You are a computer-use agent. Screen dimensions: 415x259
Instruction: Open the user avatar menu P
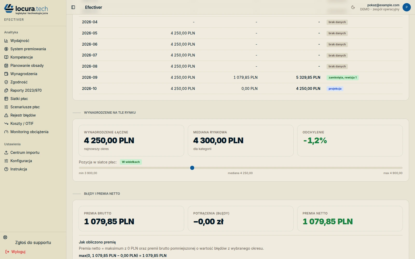(x=406, y=7)
